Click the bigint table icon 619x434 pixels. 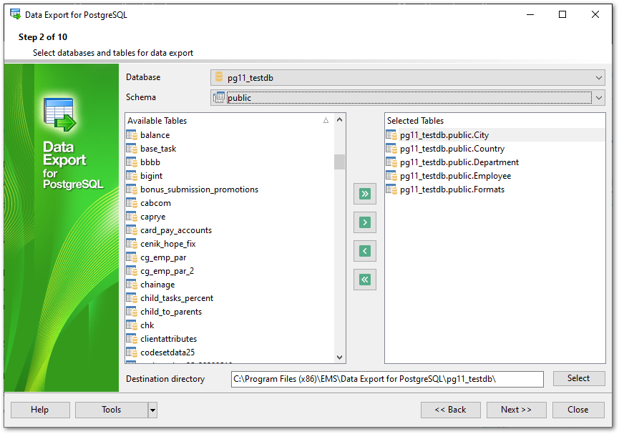(x=132, y=176)
